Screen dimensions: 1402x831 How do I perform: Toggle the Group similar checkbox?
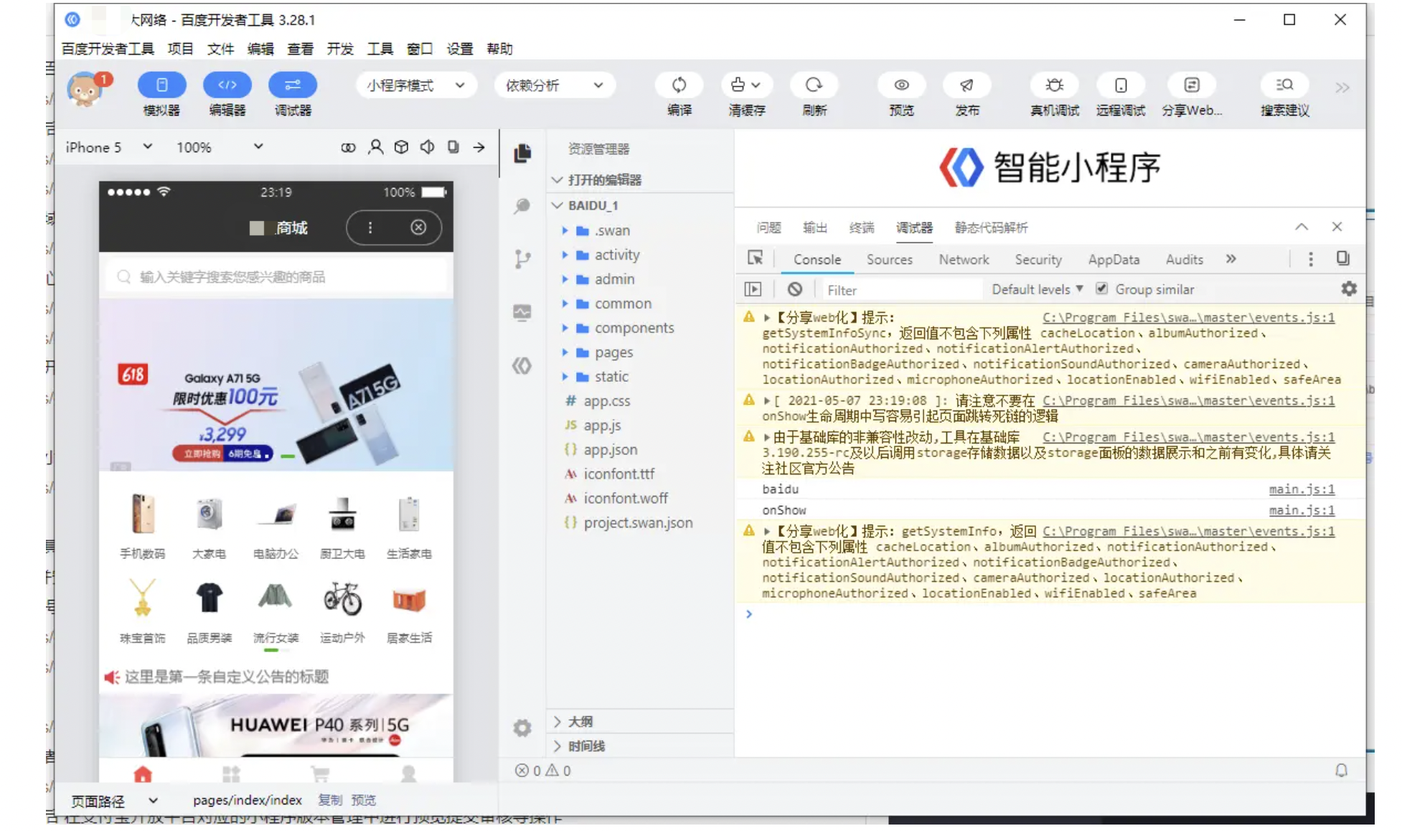tap(1101, 288)
